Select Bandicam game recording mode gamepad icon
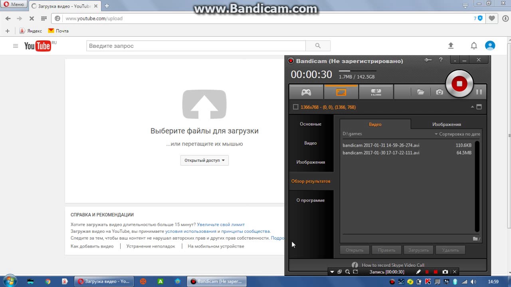Screen dimensions: 511x287 click(306, 92)
